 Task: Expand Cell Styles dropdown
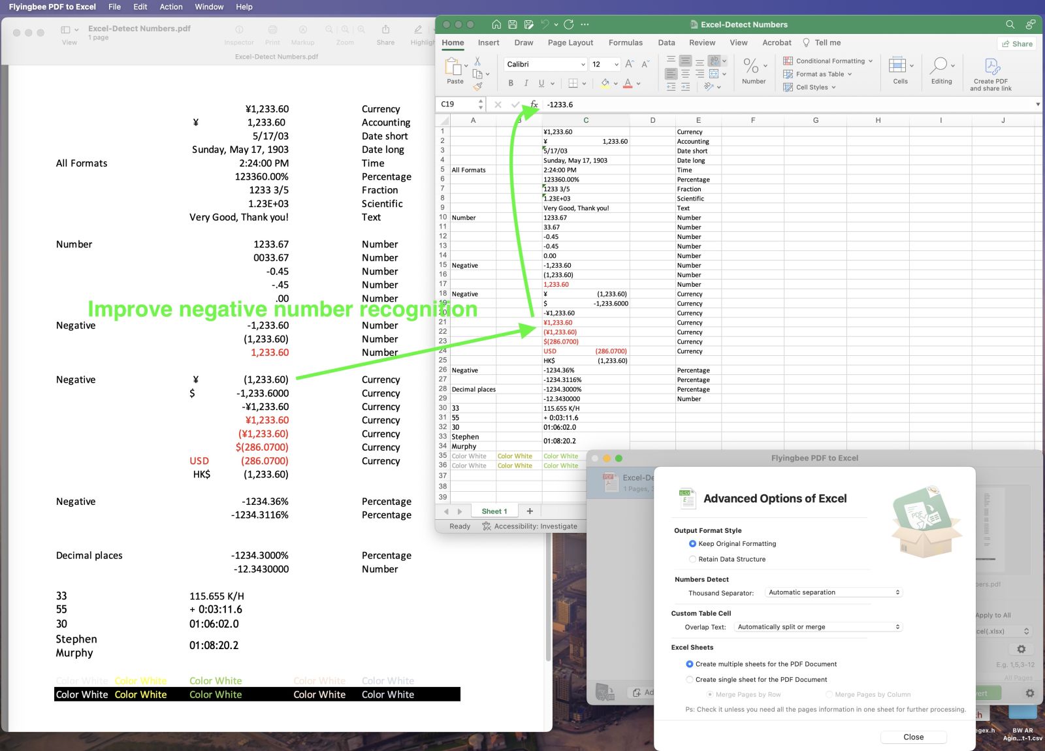tap(833, 87)
